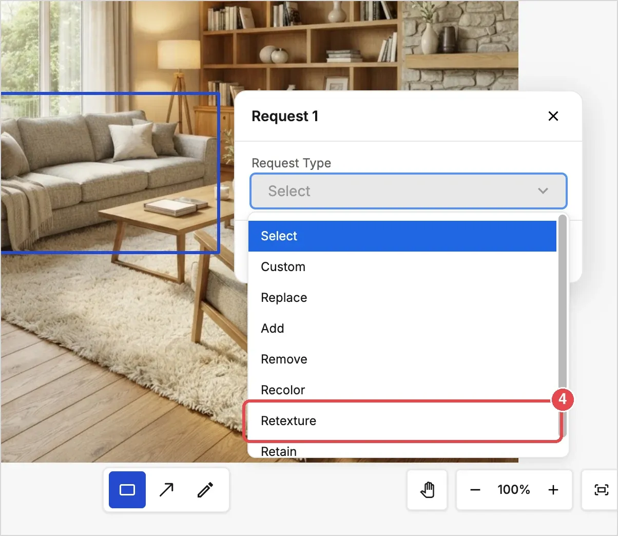Choose the Select placeholder option
This screenshot has height=536, width=618.
[402, 236]
